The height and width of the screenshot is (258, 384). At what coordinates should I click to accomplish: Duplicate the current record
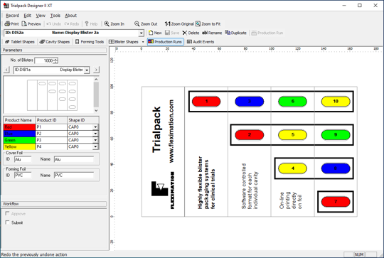pyautogui.click(x=235, y=33)
